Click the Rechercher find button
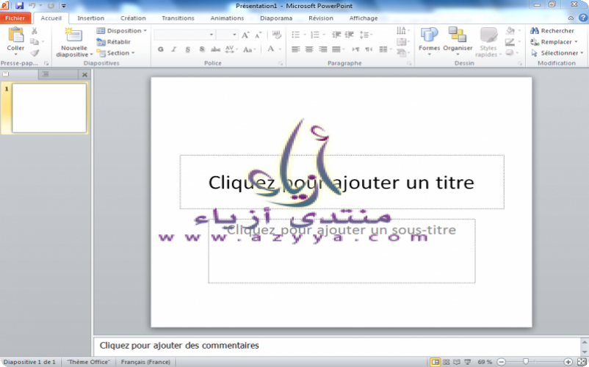Viewport: 589px width, 367px height. [x=552, y=31]
